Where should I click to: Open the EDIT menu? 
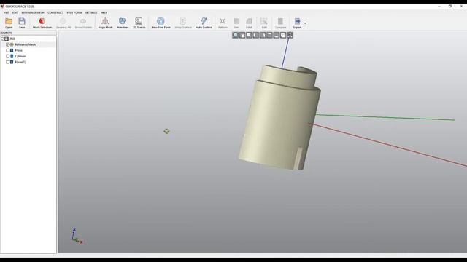click(x=15, y=13)
